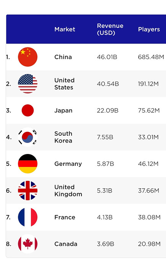This screenshot has width=166, height=263.
Task: Click Japan's revenue value 22.09B
Action: tap(107, 111)
